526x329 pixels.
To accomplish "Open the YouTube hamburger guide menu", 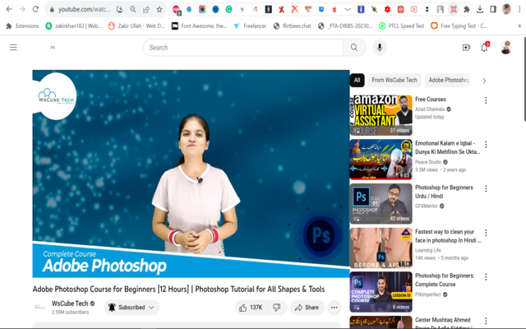I will pyautogui.click(x=13, y=48).
